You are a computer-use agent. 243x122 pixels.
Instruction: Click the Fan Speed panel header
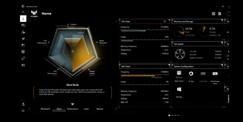pyautogui.click(x=197, y=44)
